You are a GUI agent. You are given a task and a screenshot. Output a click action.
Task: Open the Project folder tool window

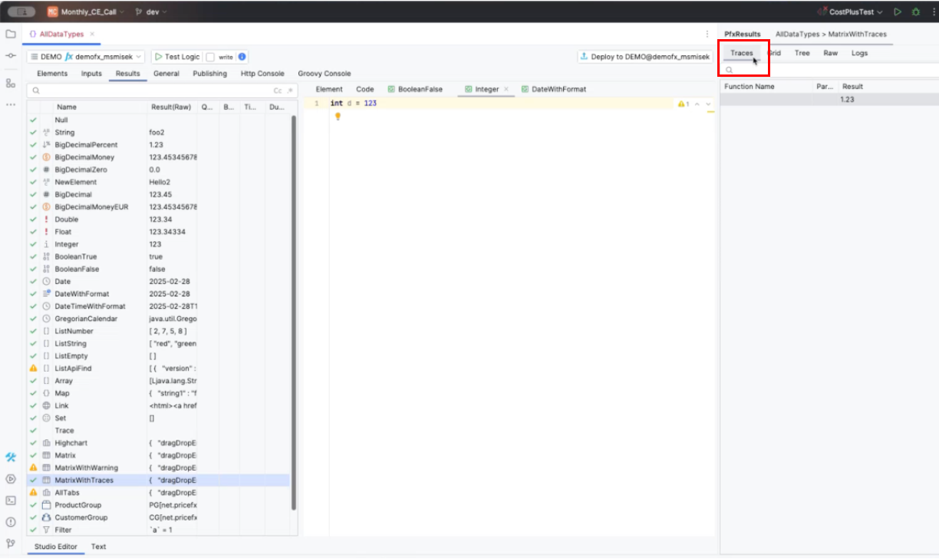(11, 34)
